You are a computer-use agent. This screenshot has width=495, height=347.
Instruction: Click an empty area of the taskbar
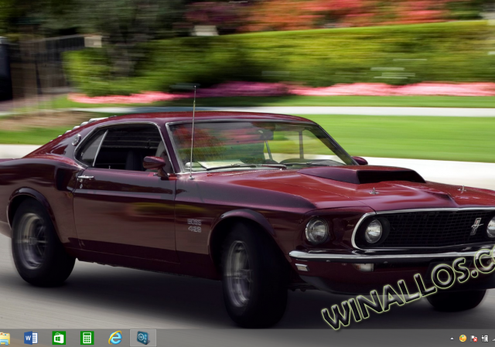294,338
